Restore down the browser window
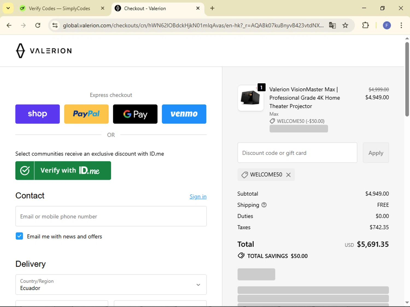 [382, 8]
